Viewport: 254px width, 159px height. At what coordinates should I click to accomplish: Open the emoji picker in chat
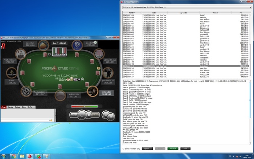pos(51,120)
